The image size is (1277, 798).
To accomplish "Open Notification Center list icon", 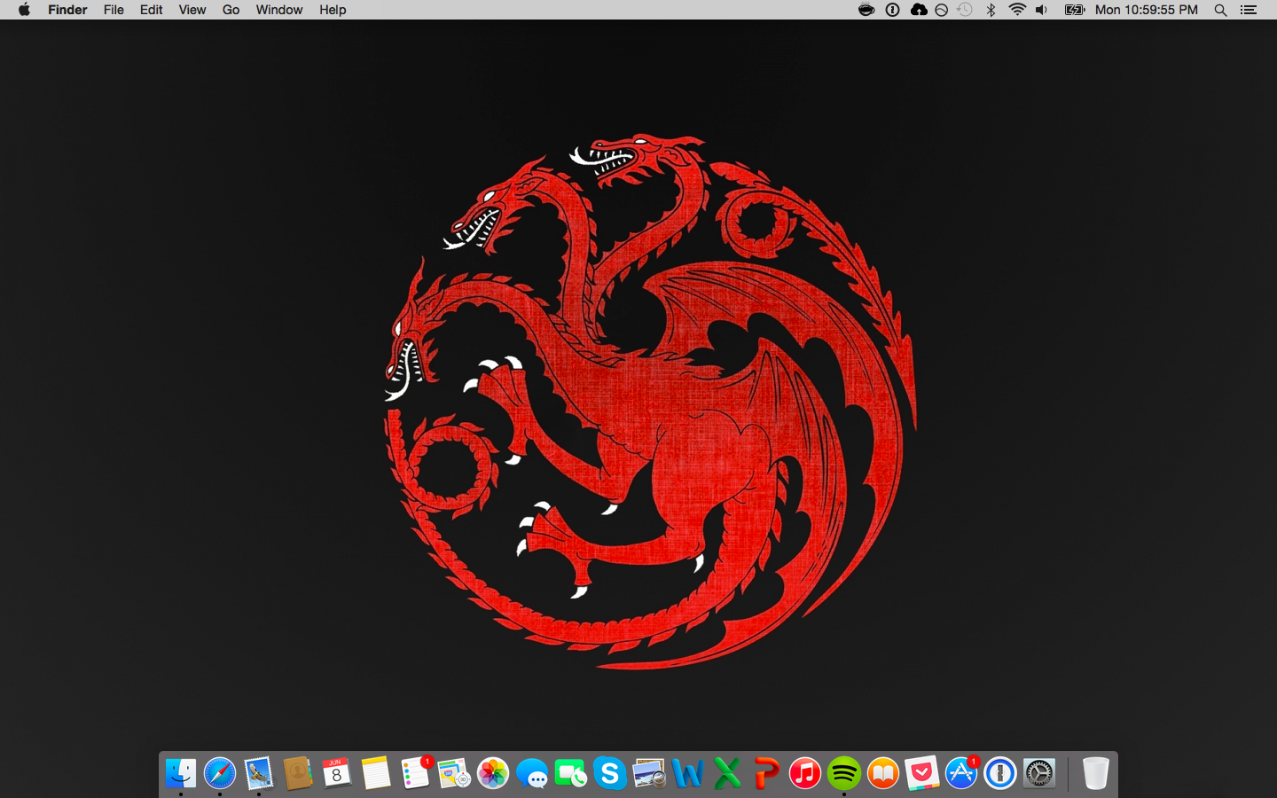I will (x=1249, y=10).
